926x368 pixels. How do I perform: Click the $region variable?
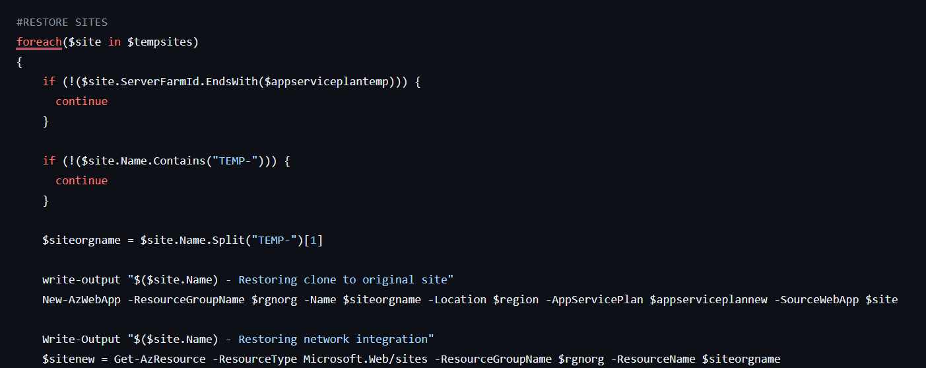515,299
